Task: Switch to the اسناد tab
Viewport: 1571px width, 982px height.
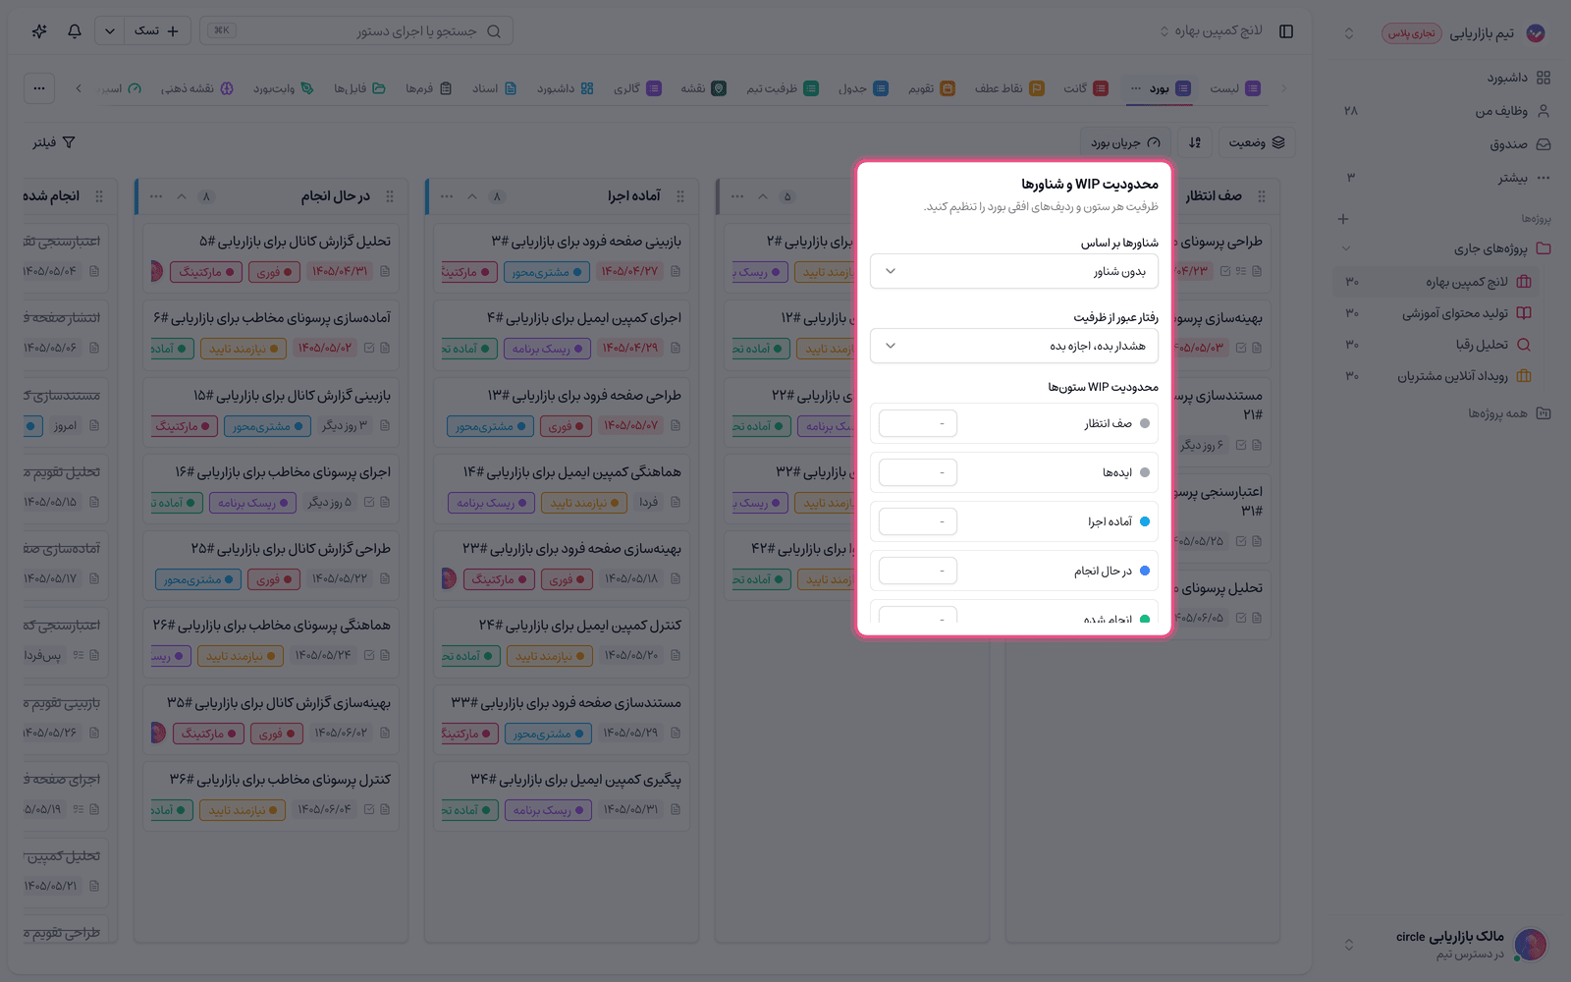Action: [x=495, y=88]
